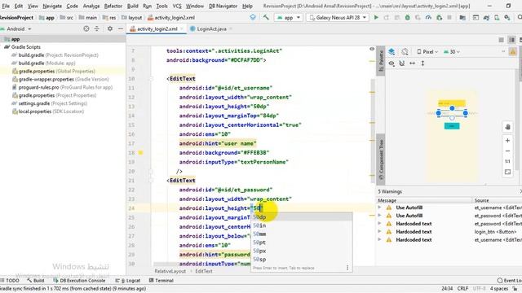
Task: Hide the project panel with minus icon
Action: coord(121,29)
